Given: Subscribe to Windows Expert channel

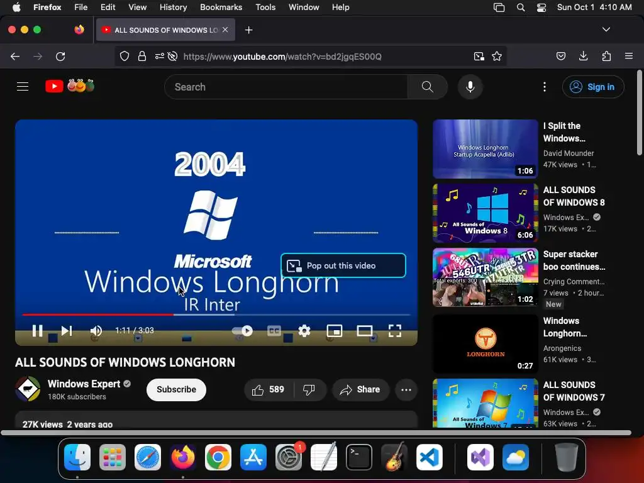Looking at the screenshot, I should coord(176,389).
